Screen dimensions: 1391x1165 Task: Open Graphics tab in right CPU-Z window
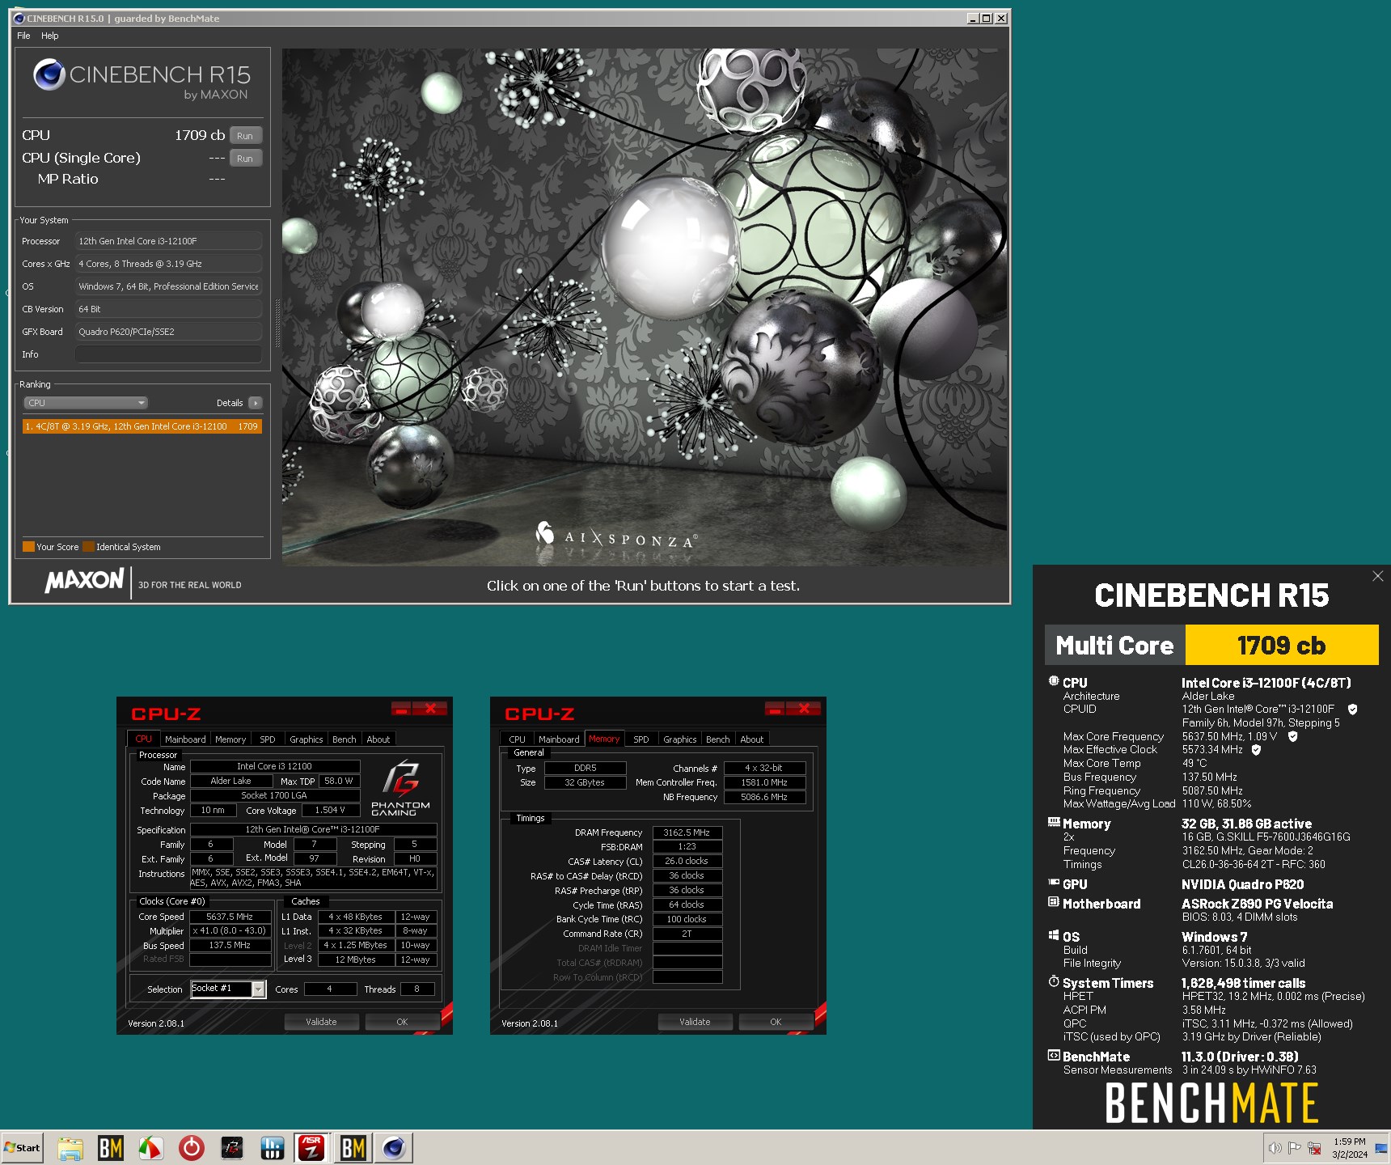pyautogui.click(x=679, y=739)
